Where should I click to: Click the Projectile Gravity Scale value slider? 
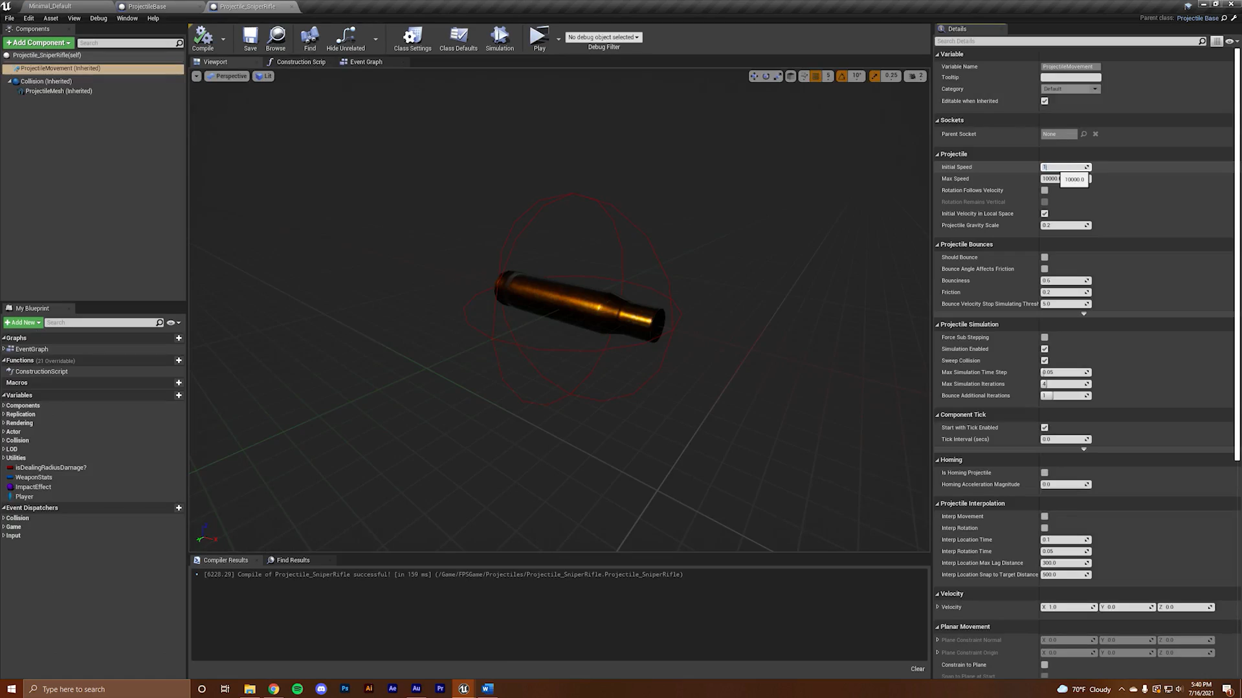click(x=1063, y=225)
